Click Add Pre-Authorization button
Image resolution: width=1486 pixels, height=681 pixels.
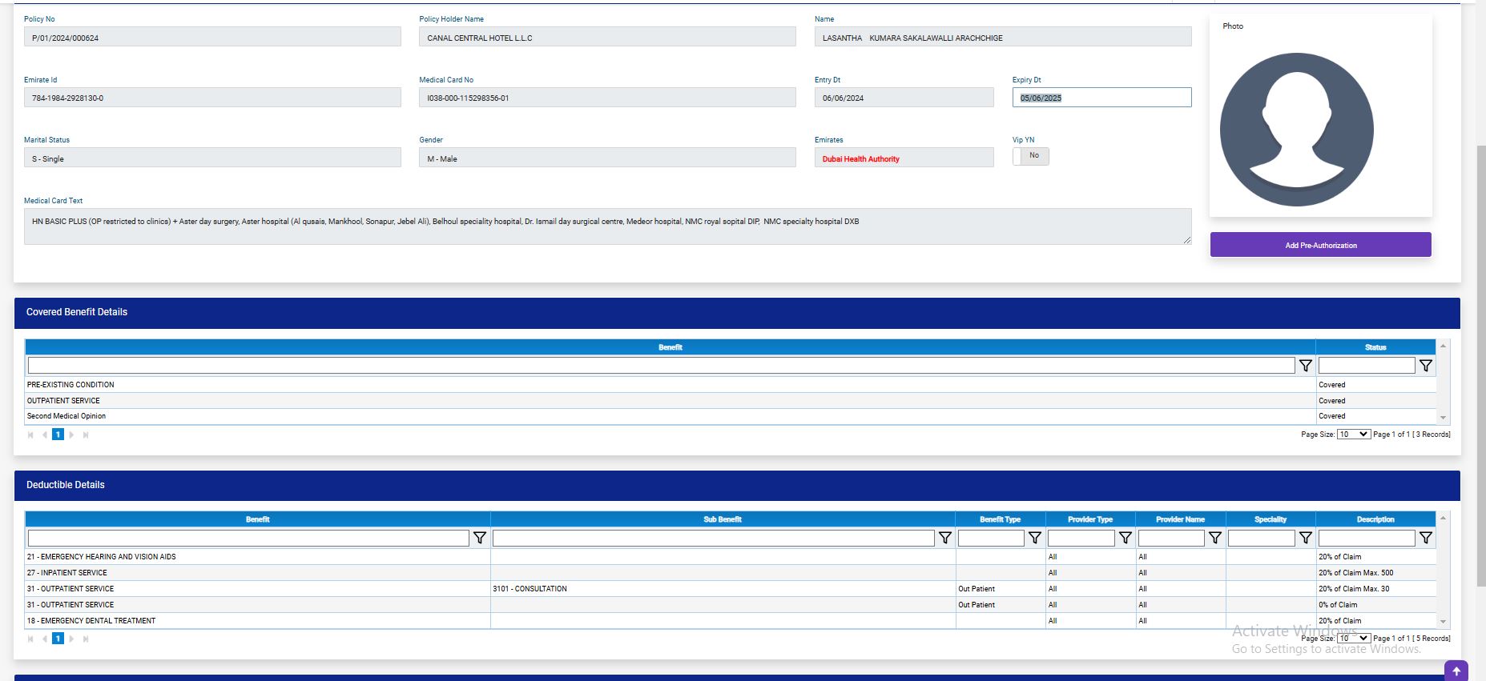click(x=1320, y=245)
